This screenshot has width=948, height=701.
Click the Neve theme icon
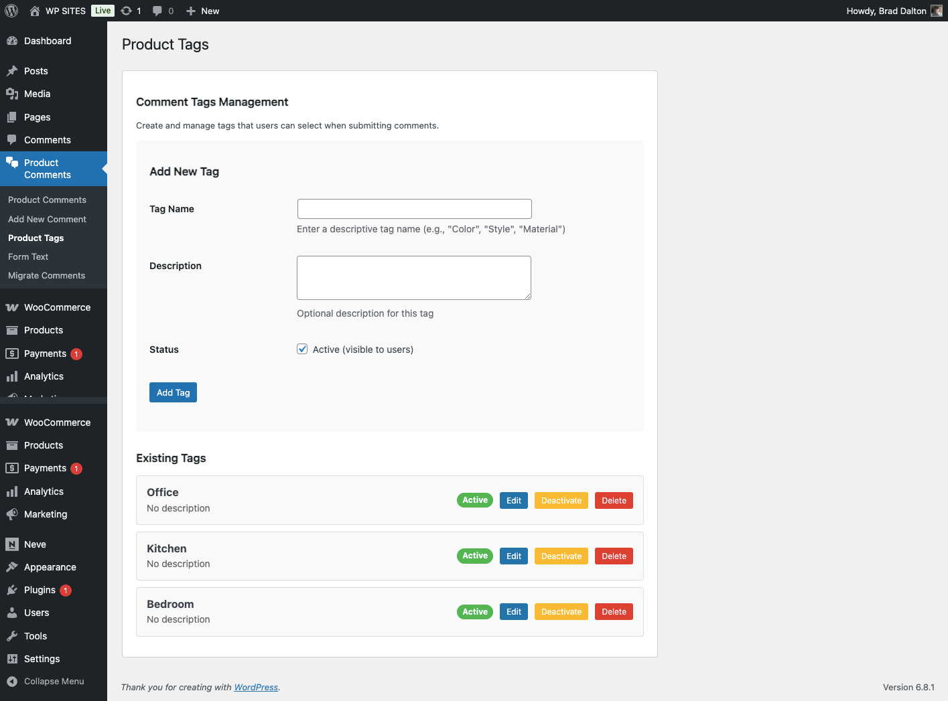pos(12,544)
